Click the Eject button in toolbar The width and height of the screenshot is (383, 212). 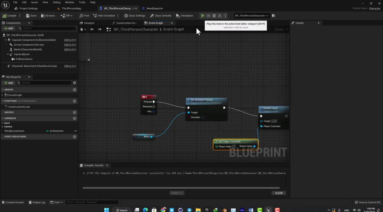[x=220, y=16]
